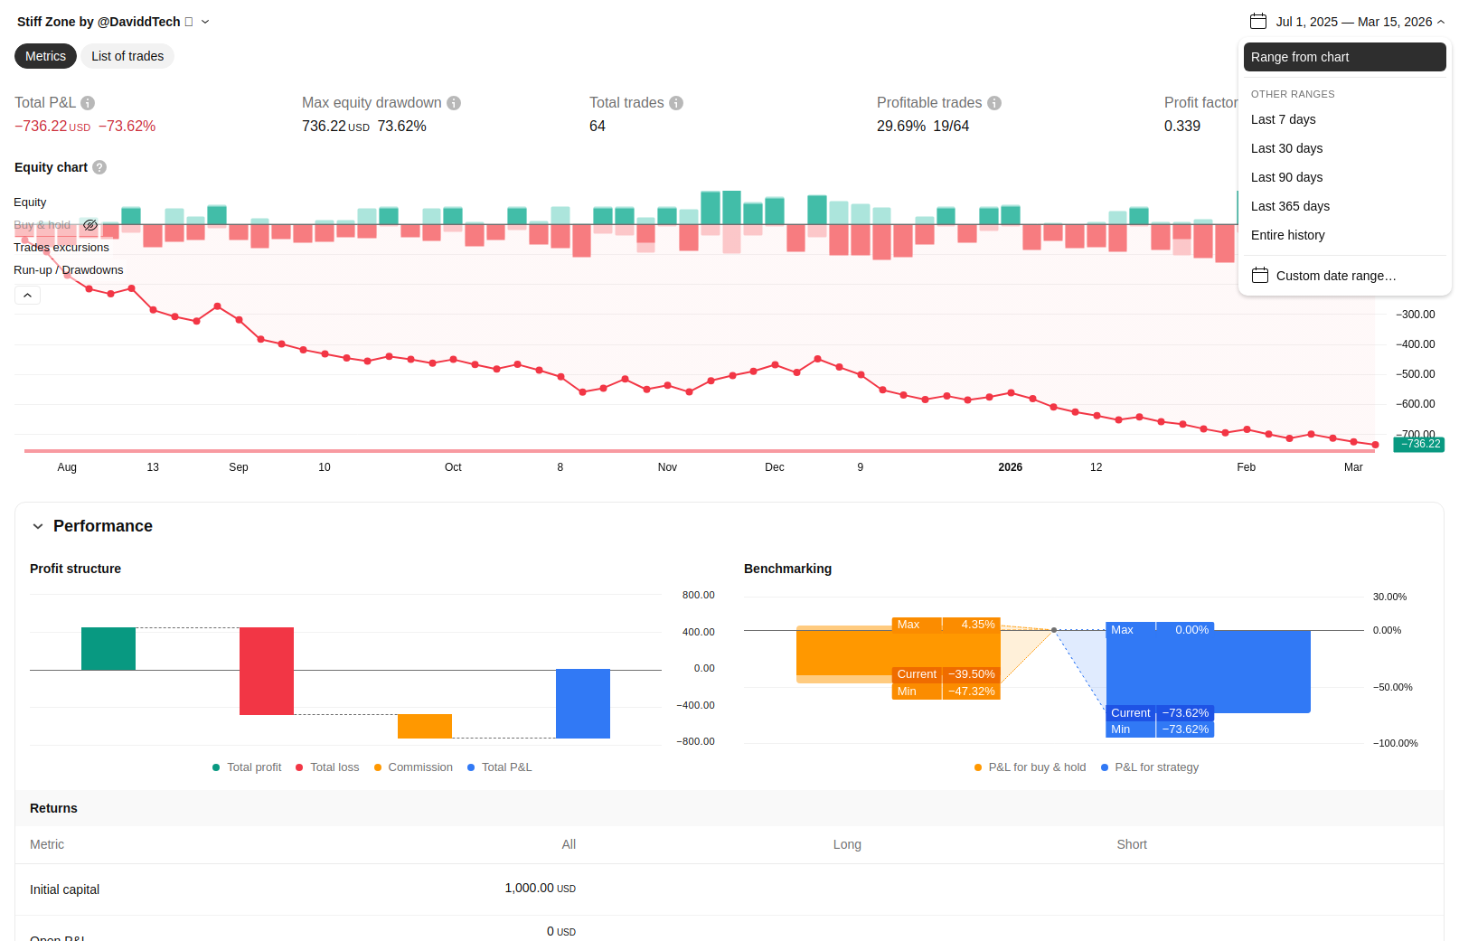Click the final equity point at -736.22
The height and width of the screenshot is (941, 1459).
[1375, 445]
